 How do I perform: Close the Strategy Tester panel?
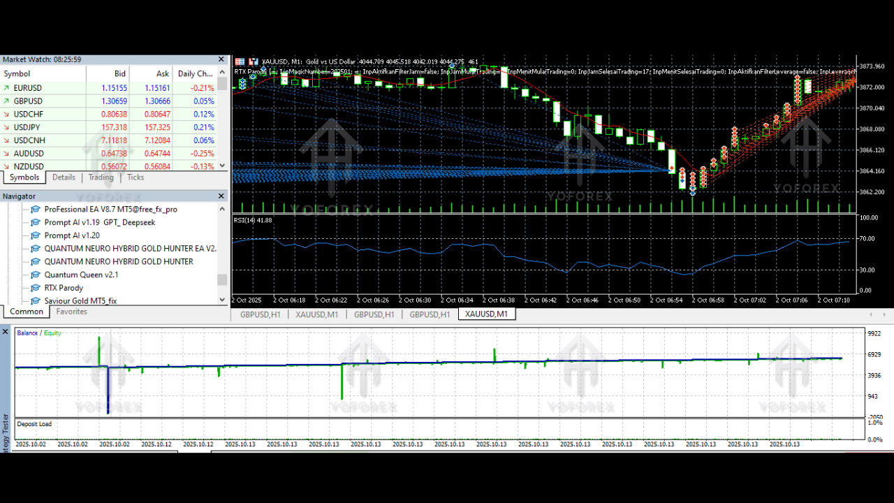click(6, 331)
